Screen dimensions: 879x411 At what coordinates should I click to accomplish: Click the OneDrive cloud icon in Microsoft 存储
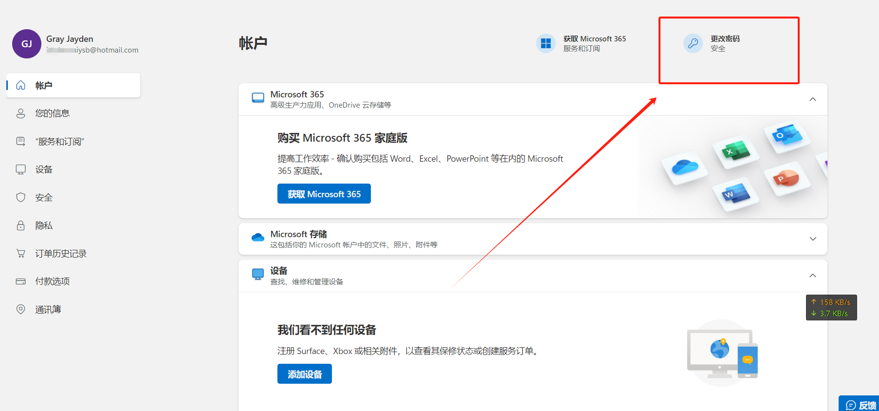click(258, 237)
